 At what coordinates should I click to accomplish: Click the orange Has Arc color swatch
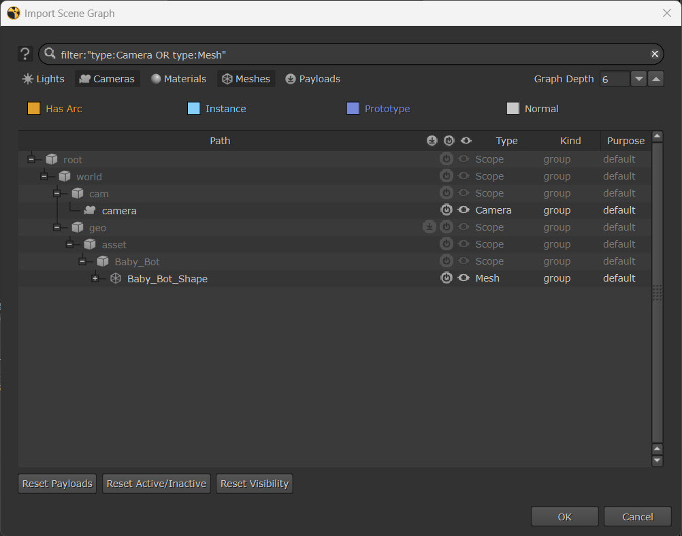[x=33, y=109]
